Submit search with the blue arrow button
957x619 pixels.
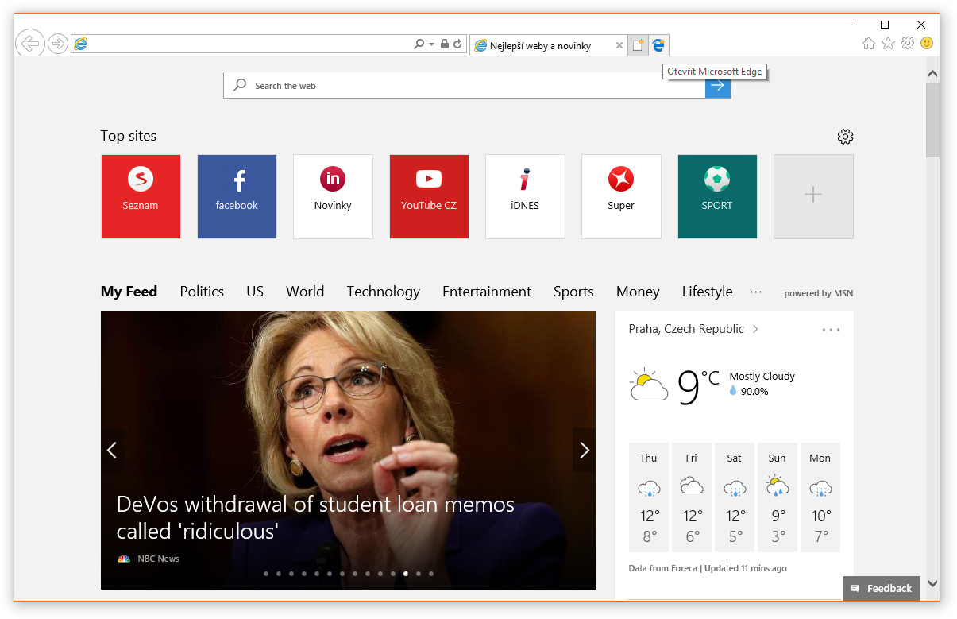pos(718,85)
